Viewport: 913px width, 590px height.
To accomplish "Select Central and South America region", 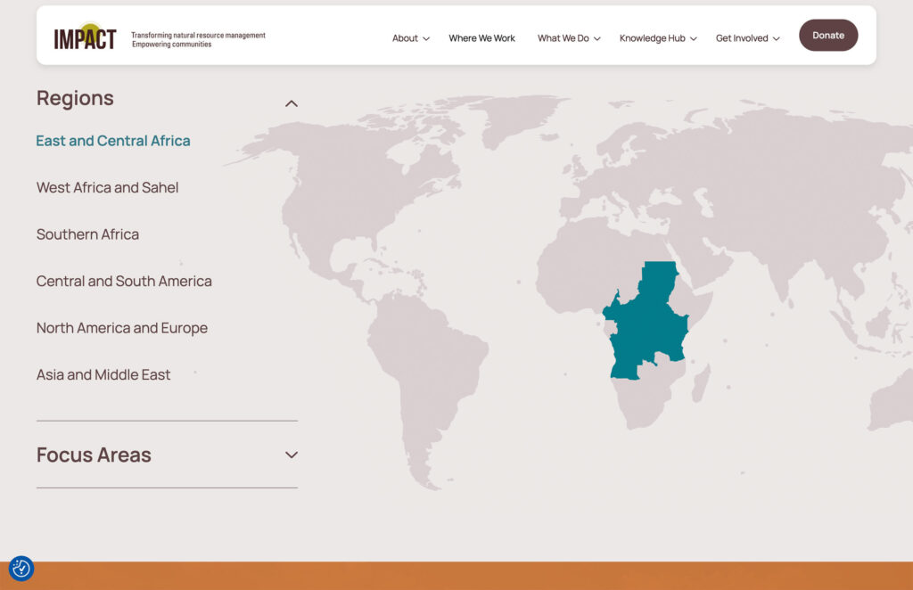I will 124,281.
